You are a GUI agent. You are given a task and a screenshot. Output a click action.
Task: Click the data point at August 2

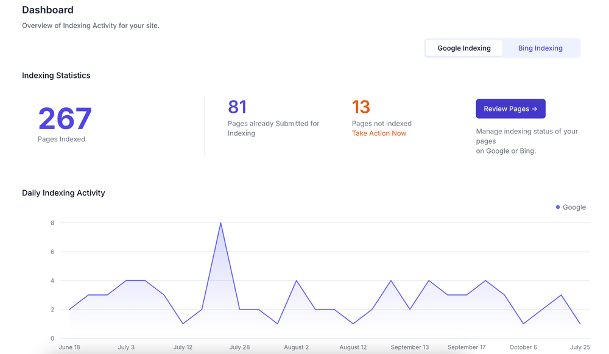(x=297, y=281)
